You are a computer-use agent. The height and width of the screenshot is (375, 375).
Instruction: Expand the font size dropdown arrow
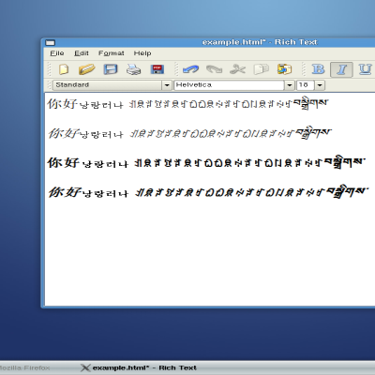(320, 85)
